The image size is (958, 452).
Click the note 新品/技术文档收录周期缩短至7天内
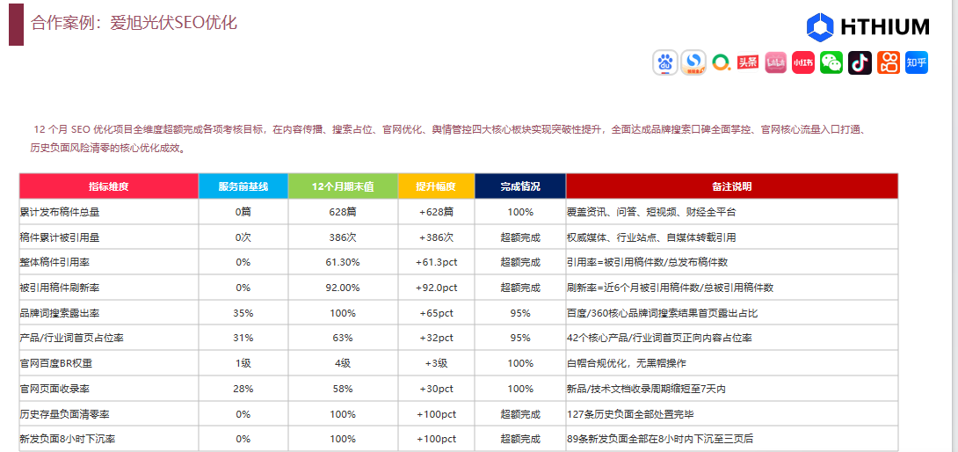(646, 389)
